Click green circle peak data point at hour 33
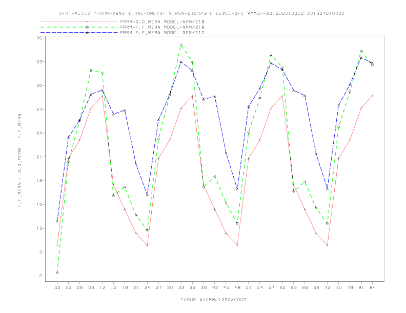Image resolution: width=406 pixels, height=313 pixels. (181, 45)
